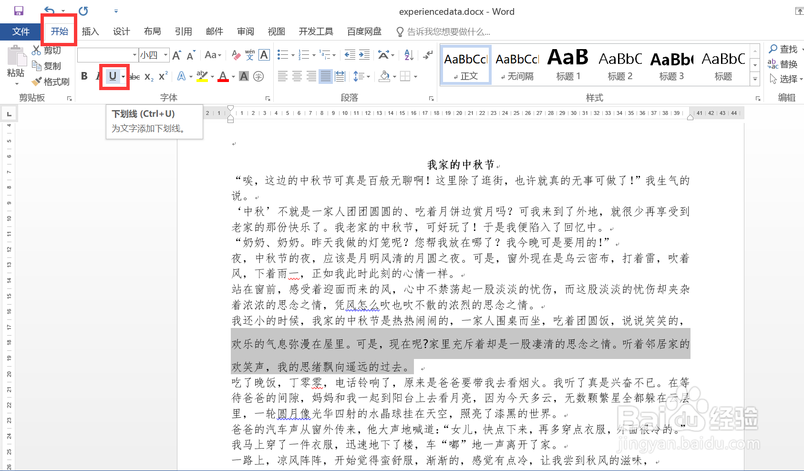Click the Shading paint bucket
The image size is (804, 471).
click(384, 76)
